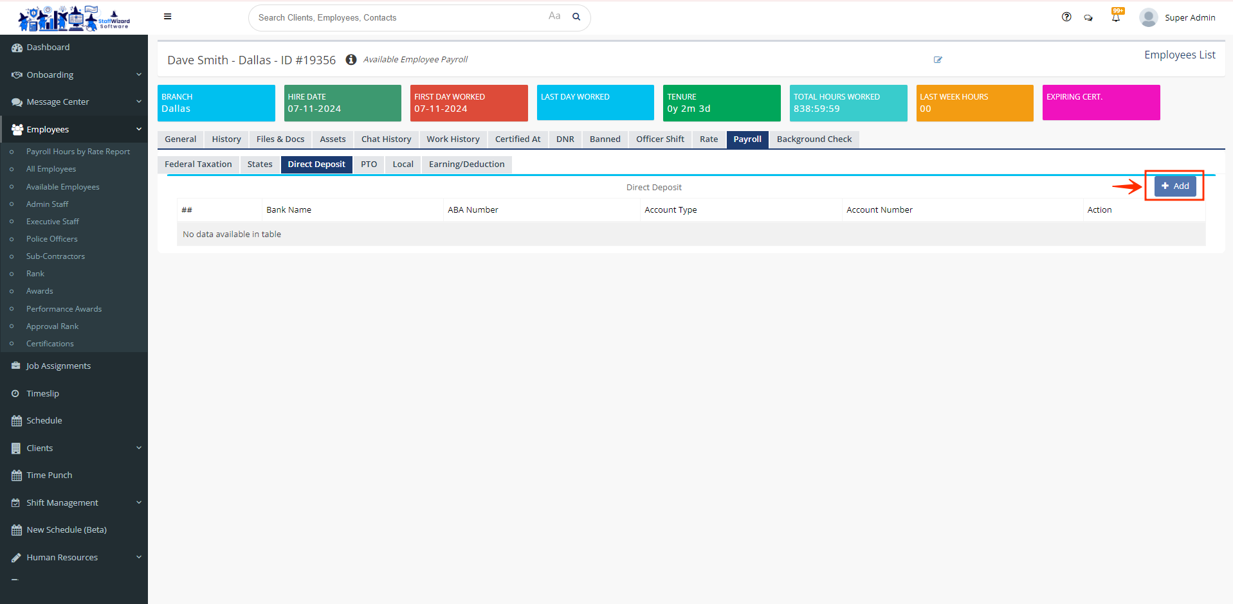Click the pink Expiring Cert. tile

1101,103
